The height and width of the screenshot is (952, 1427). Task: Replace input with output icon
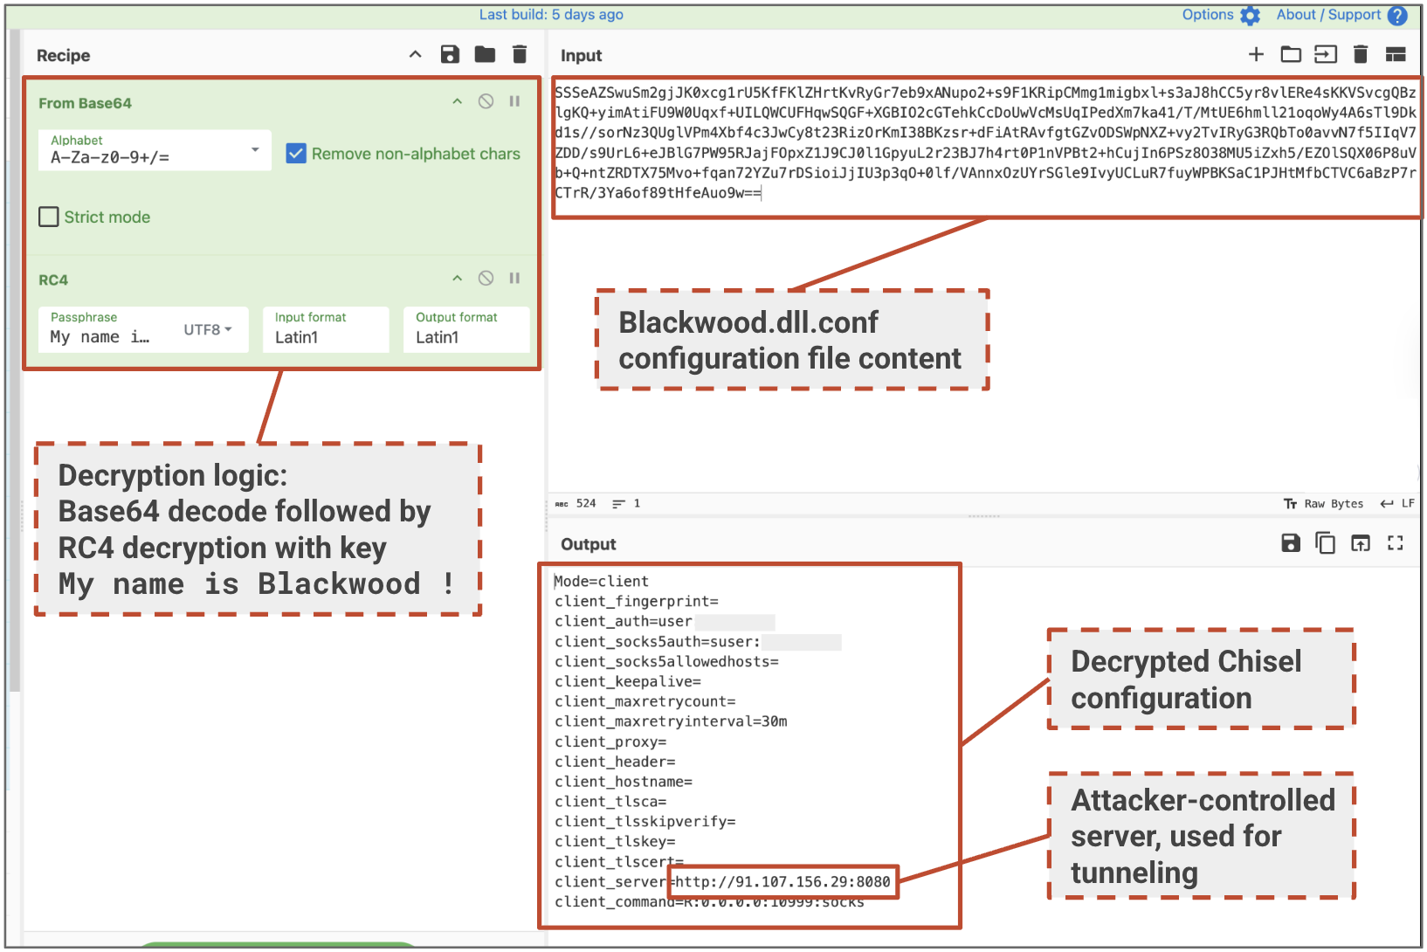[1361, 543]
